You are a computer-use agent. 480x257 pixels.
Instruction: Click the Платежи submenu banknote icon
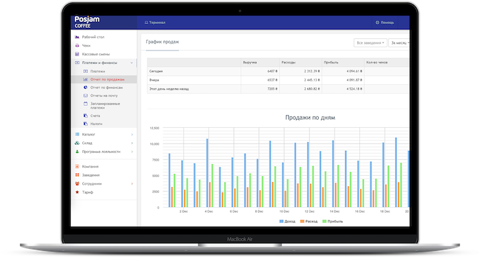(x=86, y=71)
